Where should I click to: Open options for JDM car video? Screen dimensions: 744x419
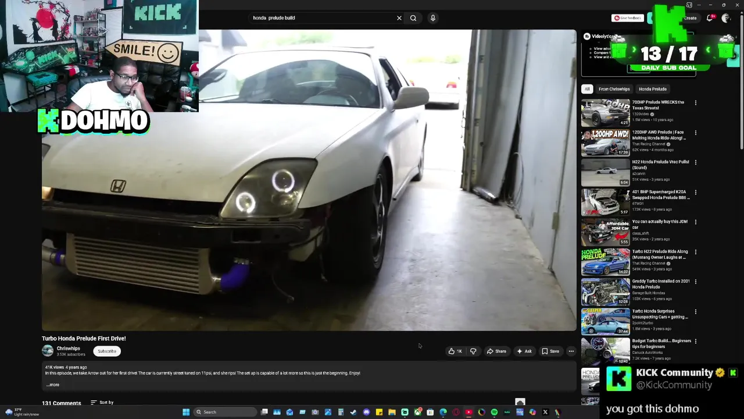click(695, 222)
